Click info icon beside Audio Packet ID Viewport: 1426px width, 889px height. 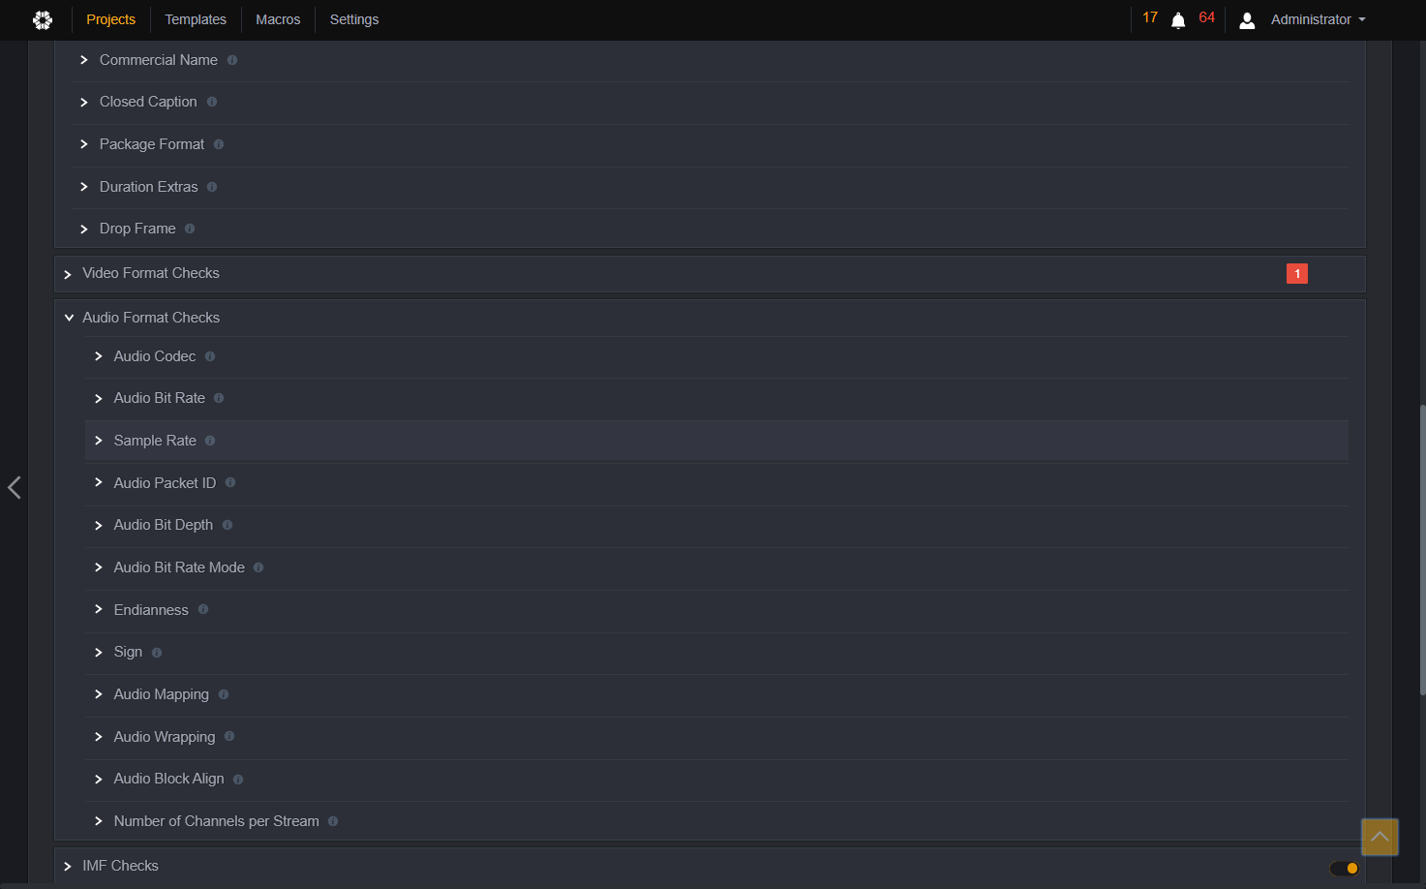click(230, 482)
